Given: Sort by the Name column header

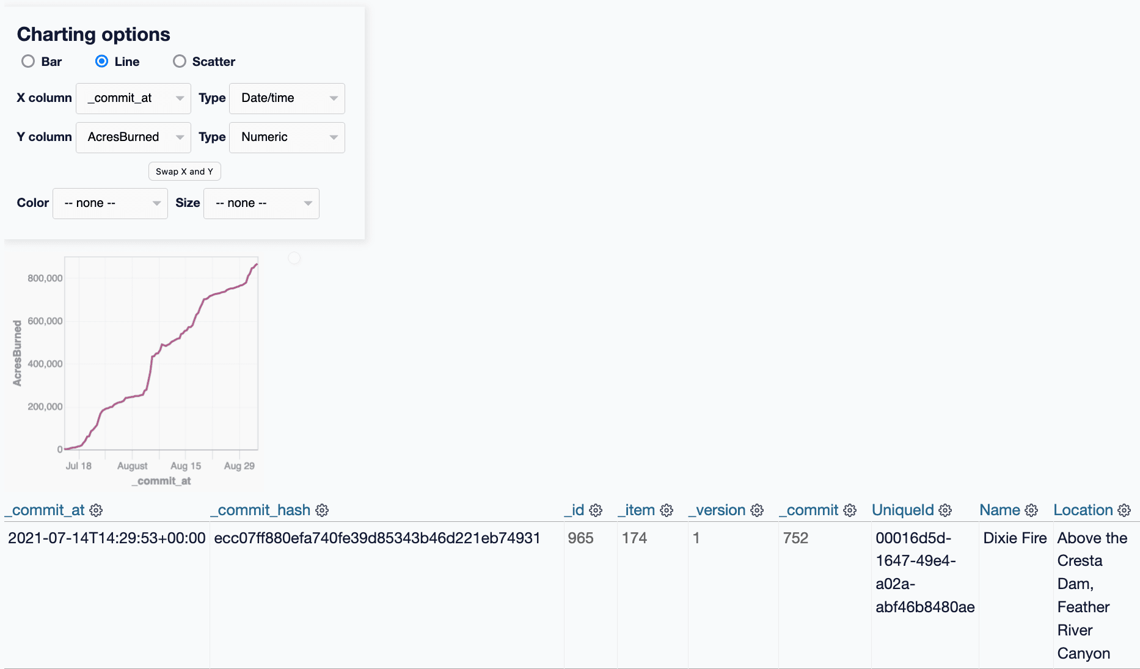Looking at the screenshot, I should [1000, 510].
